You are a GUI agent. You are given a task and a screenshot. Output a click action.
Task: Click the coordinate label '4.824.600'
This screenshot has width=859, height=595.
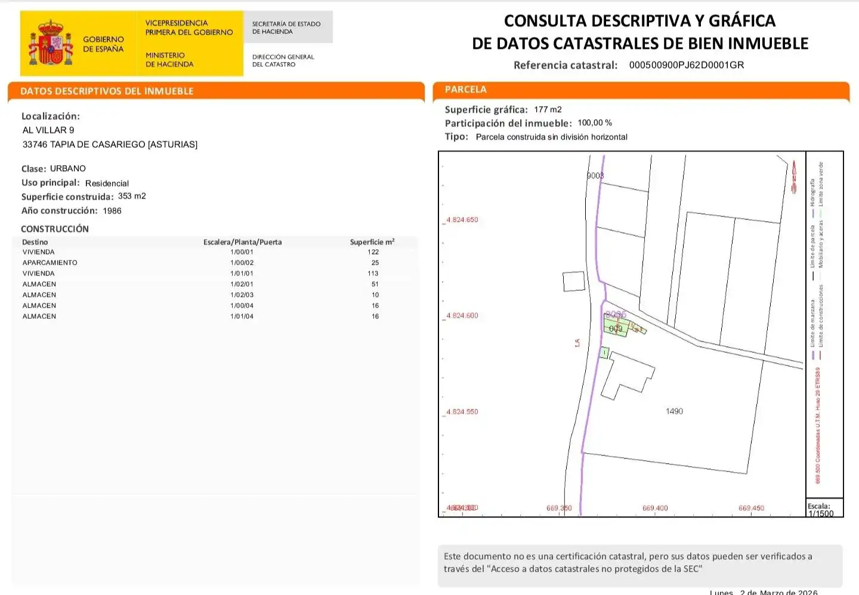click(x=462, y=316)
